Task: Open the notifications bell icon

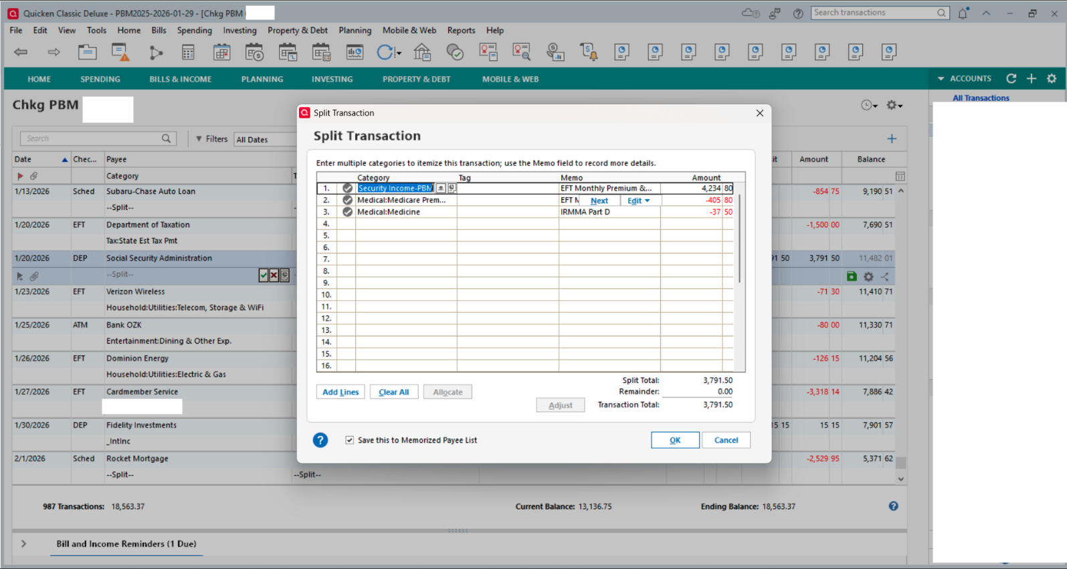Action: [x=963, y=13]
